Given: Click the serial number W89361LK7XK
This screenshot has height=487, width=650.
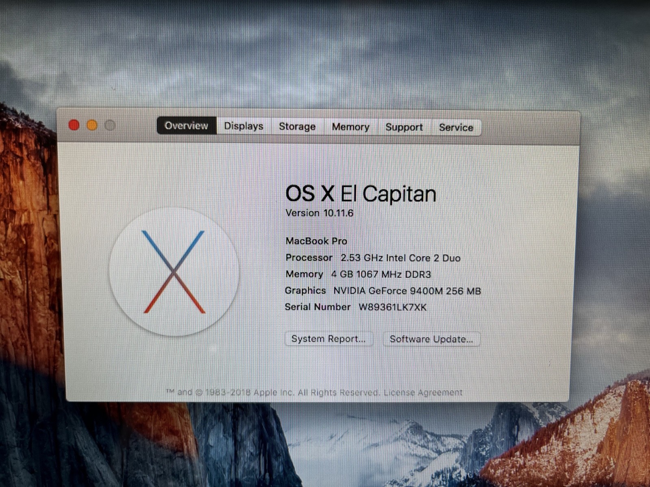Looking at the screenshot, I should (392, 307).
